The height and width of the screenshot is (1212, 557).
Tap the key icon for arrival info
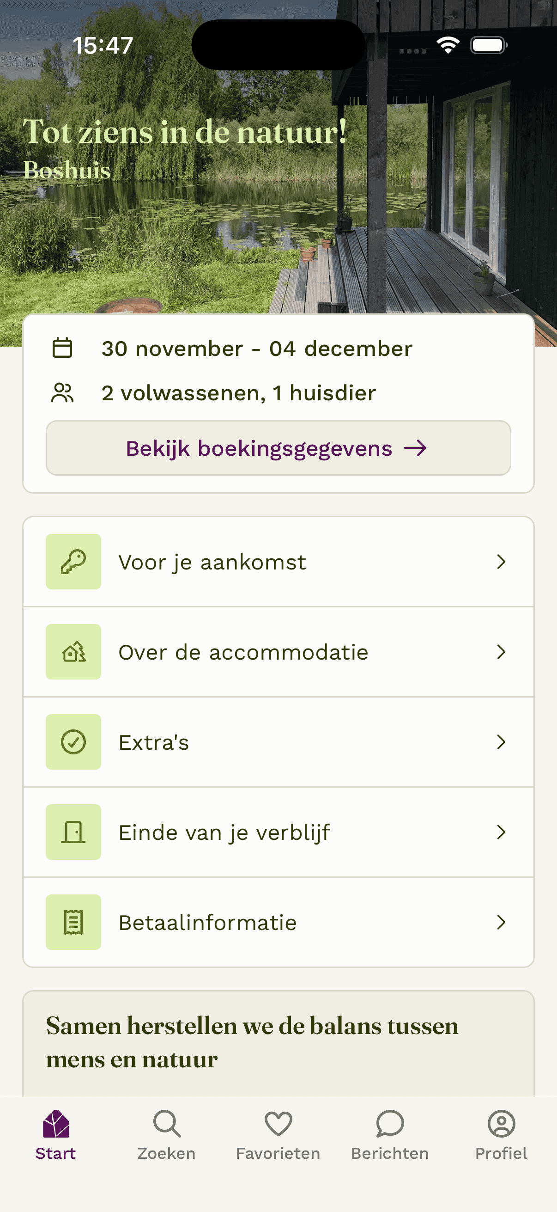(x=73, y=561)
